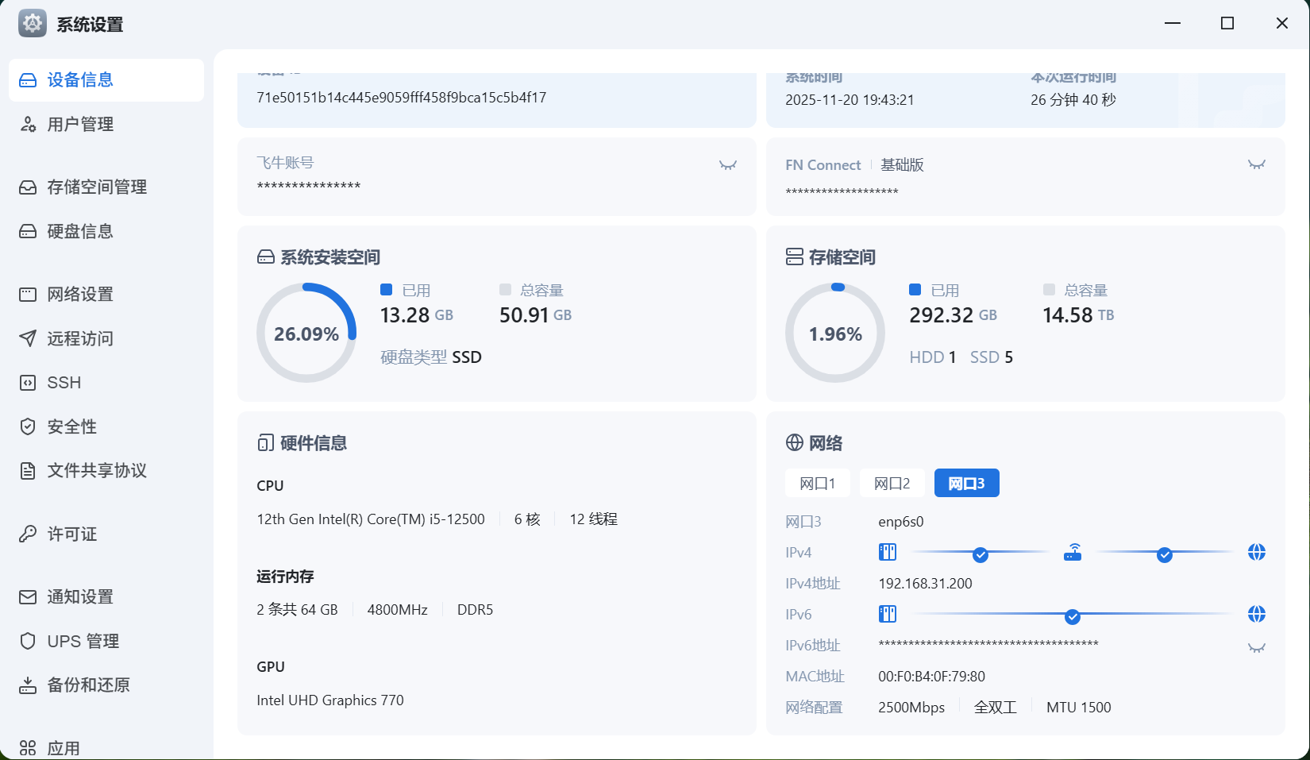Click the system install space disk icon
The height and width of the screenshot is (760, 1310).
coord(265,257)
